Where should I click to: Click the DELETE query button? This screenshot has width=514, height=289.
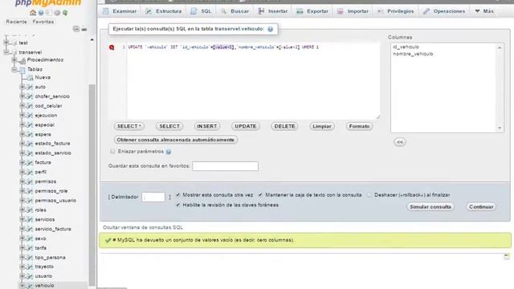(284, 127)
